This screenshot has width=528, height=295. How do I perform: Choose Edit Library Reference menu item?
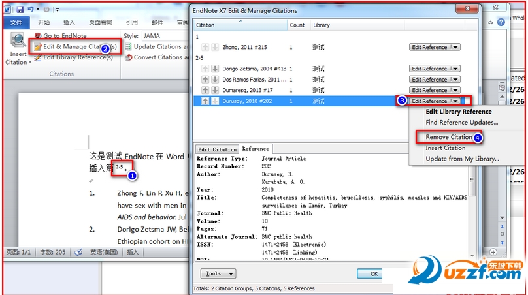click(459, 112)
